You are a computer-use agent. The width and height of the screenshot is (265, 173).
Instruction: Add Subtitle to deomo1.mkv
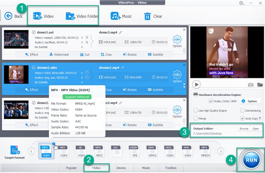[156, 90]
